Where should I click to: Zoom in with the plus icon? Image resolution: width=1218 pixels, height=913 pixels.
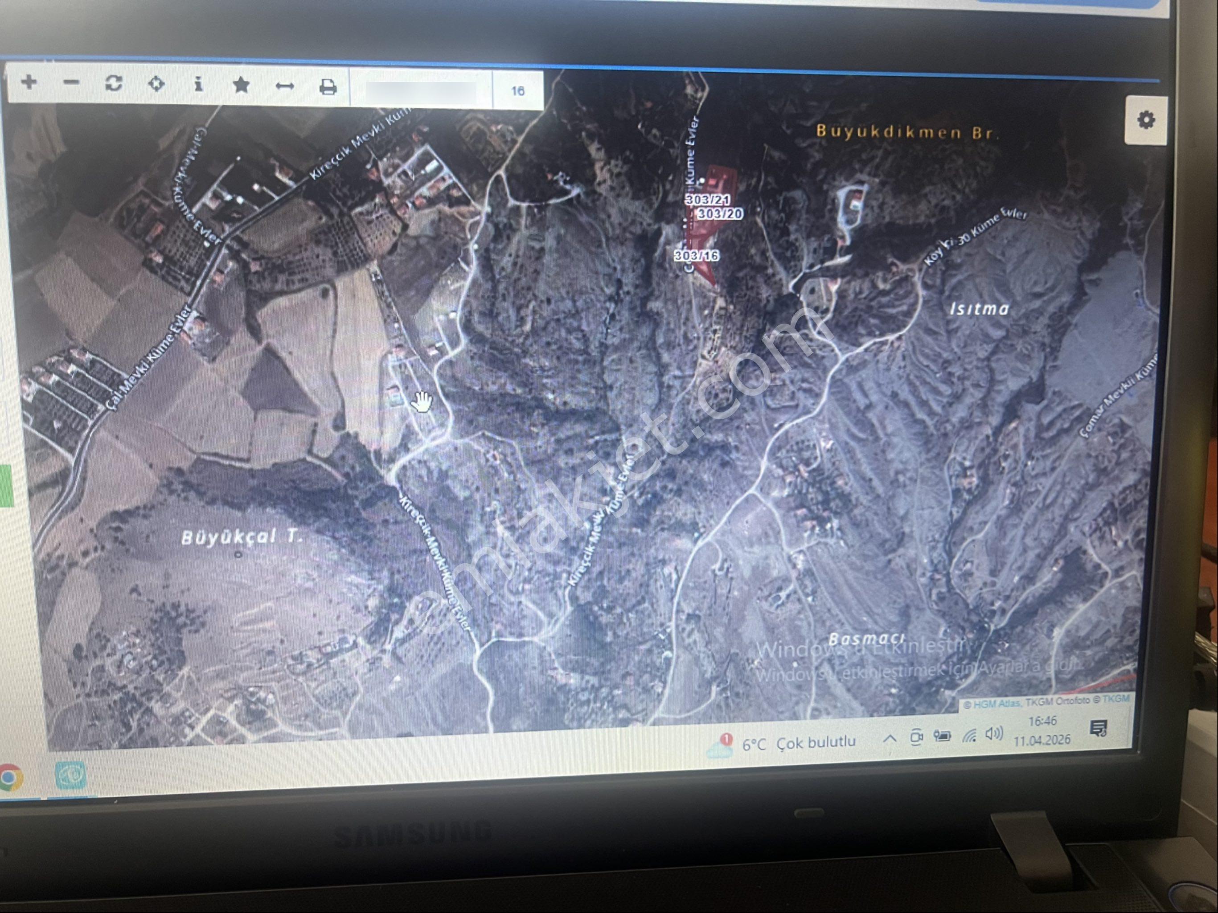(29, 82)
